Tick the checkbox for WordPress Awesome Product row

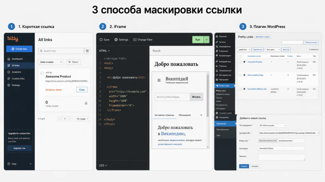[x=240, y=62]
